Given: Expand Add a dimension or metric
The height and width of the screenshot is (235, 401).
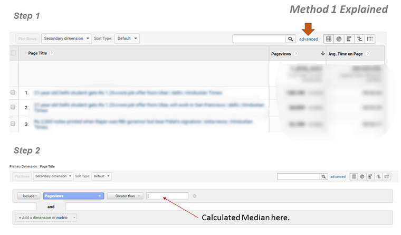Looking at the screenshot, I should click(46, 218).
